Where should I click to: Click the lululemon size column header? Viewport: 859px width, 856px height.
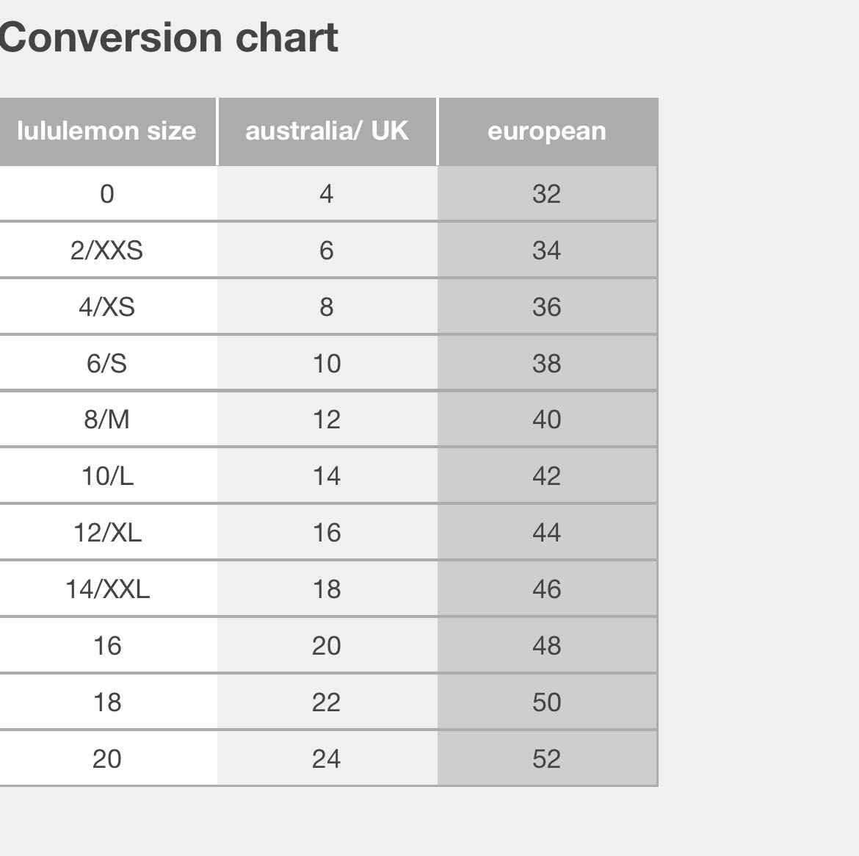(107, 132)
